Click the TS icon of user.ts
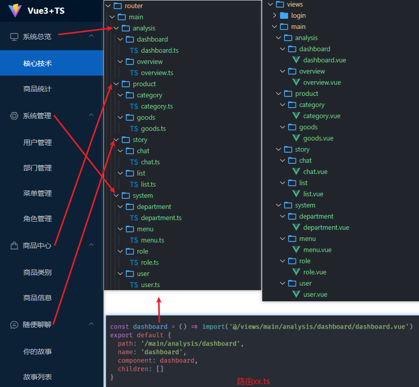 [134, 285]
